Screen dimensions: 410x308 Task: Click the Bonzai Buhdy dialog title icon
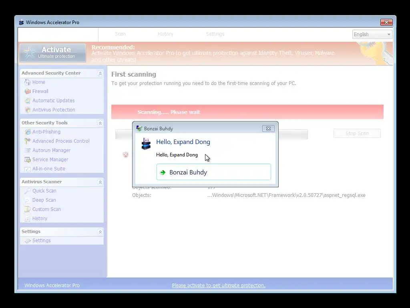pyautogui.click(x=139, y=128)
